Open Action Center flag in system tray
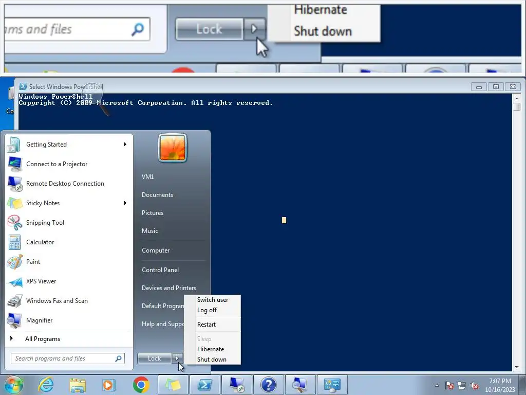Screen dimensions: 526x395 (x=449, y=385)
